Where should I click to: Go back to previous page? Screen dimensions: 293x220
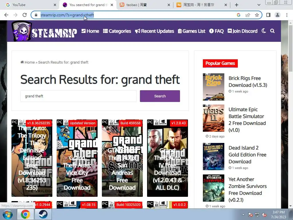[6, 15]
